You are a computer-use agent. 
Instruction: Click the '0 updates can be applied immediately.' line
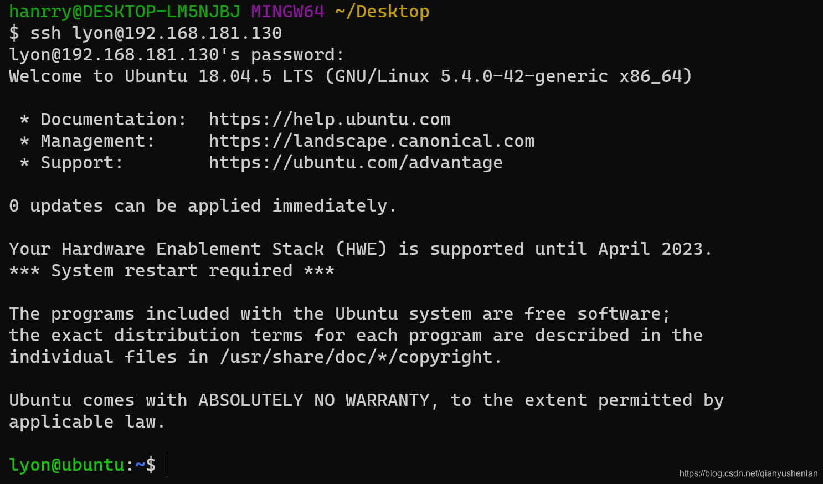[203, 206]
